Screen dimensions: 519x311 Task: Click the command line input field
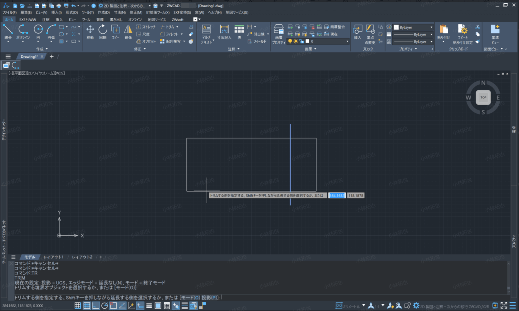point(260,297)
